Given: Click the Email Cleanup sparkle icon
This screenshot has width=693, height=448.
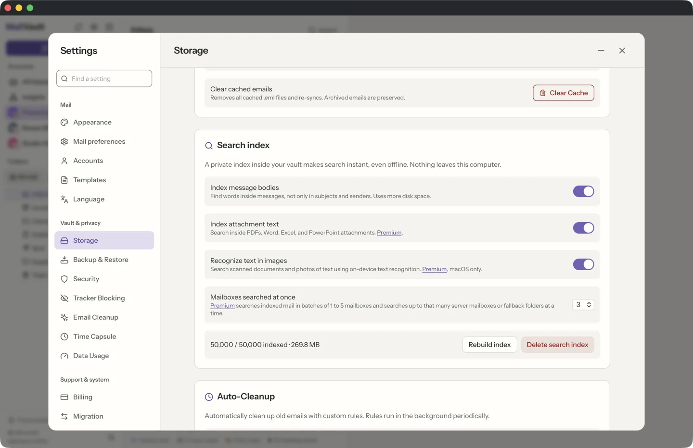Looking at the screenshot, I should pos(64,318).
